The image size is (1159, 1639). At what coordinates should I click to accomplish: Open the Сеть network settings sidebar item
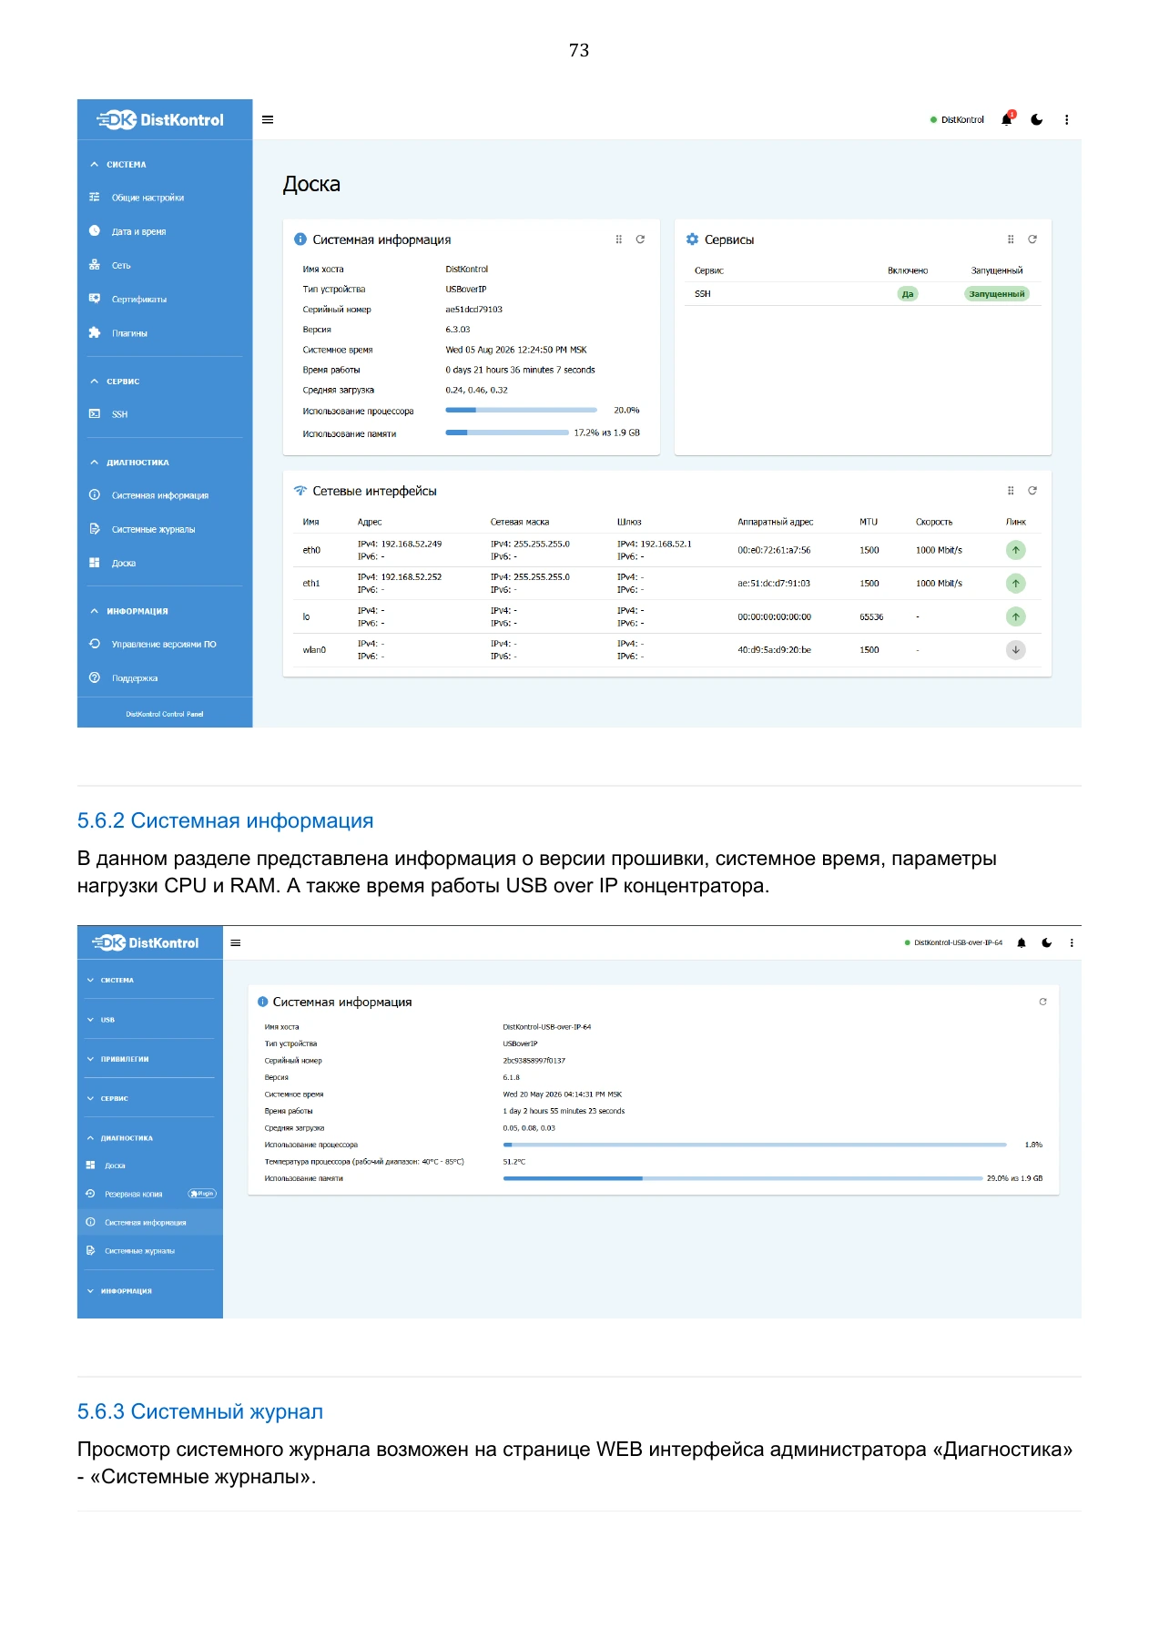tap(121, 265)
